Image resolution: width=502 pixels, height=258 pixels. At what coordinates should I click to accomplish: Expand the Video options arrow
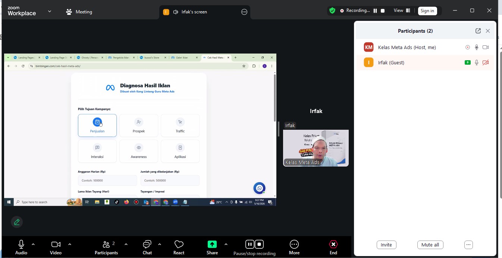click(x=70, y=244)
